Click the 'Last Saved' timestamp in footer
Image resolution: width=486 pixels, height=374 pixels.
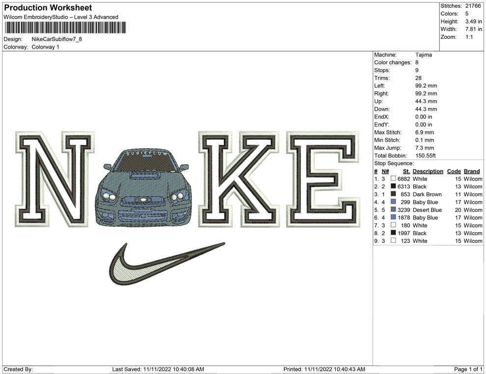pyautogui.click(x=158, y=369)
